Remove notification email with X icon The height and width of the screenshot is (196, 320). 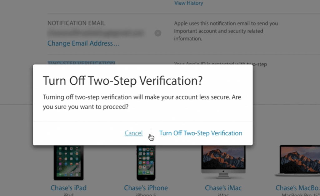point(158,33)
